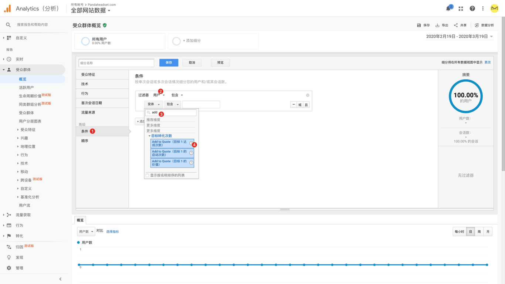Click the blue 保存 button
The width and height of the screenshot is (505, 284).
(169, 62)
